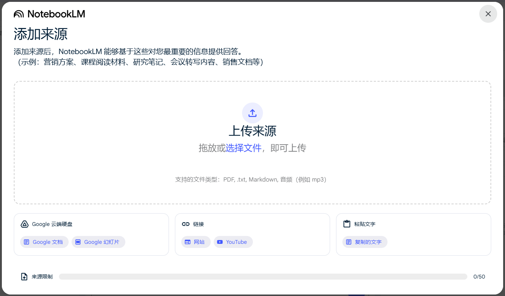This screenshot has width=505, height=296.
Task: Open the 粘贴文字 source card
Action: pos(413,234)
